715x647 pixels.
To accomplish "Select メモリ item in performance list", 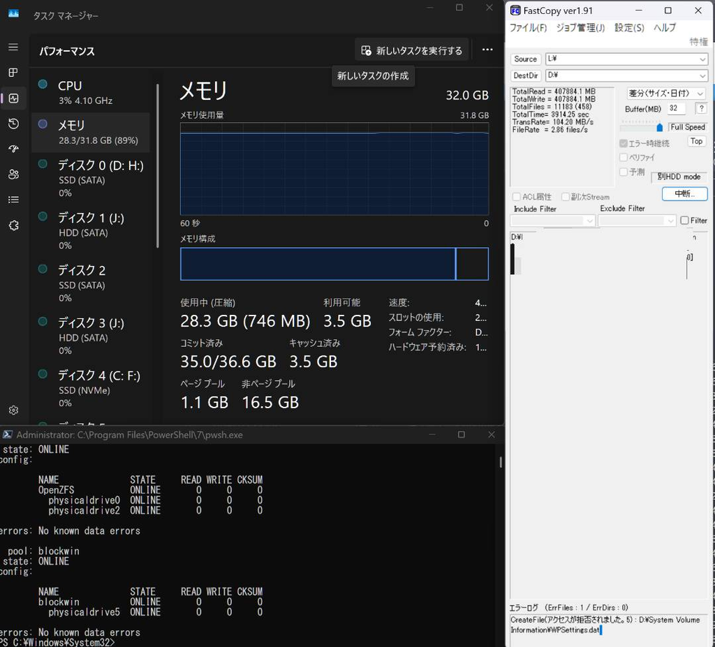I will click(90, 132).
